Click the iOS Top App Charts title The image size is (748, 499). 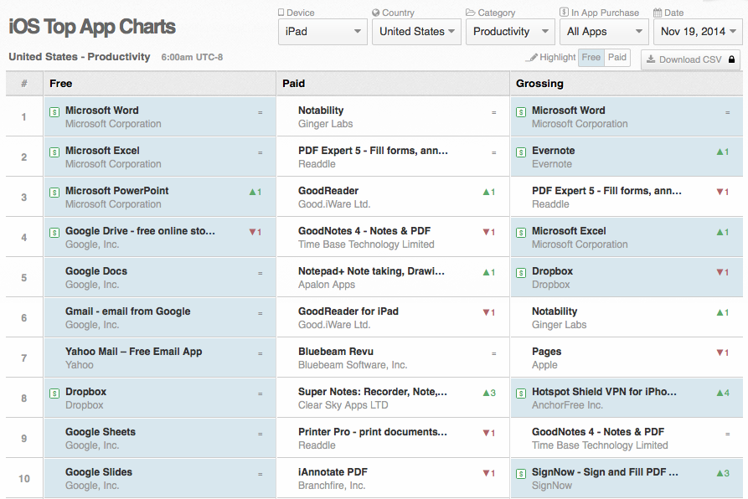92,27
